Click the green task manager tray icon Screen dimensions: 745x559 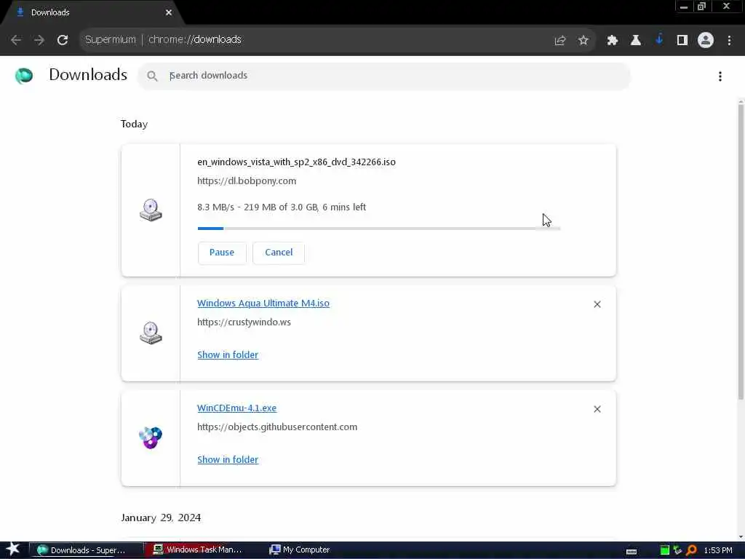[665, 550]
